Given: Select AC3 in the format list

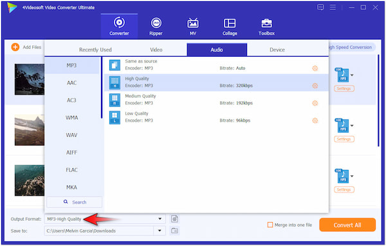Looking at the screenshot, I should (71, 100).
